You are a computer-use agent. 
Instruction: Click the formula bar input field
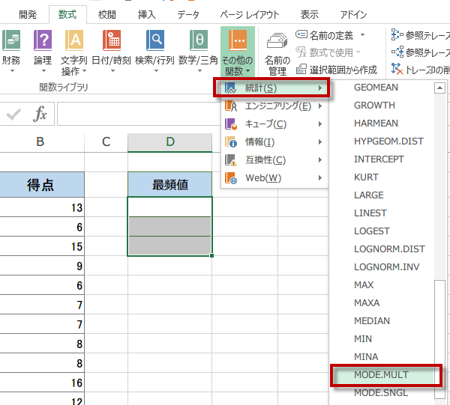coord(138,114)
